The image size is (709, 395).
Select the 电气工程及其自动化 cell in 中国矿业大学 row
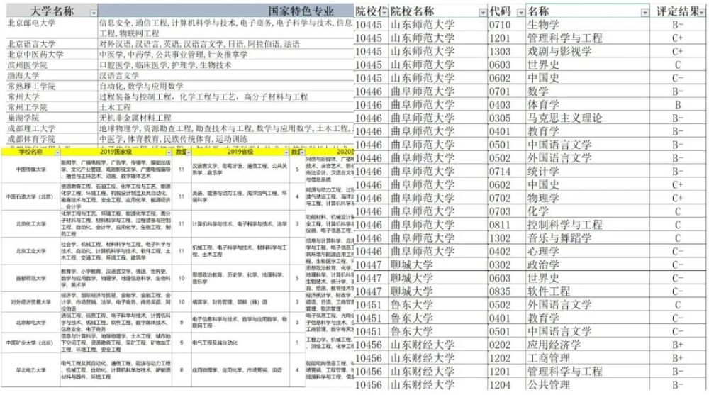[240, 343]
